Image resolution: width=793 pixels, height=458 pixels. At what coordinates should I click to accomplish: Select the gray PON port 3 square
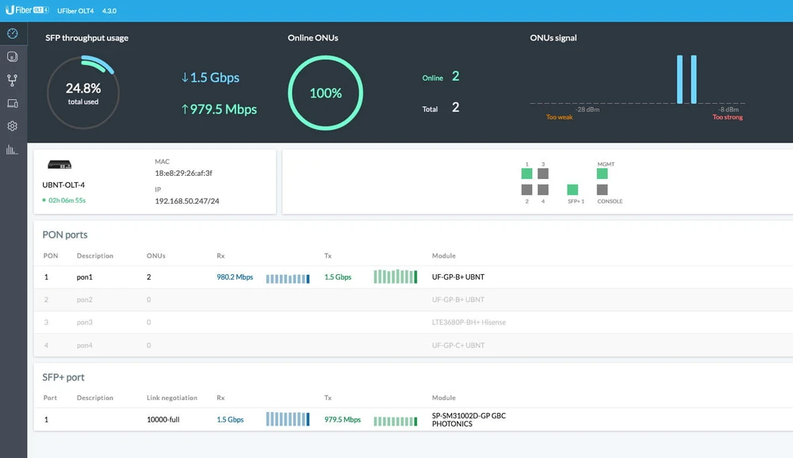pyautogui.click(x=543, y=174)
